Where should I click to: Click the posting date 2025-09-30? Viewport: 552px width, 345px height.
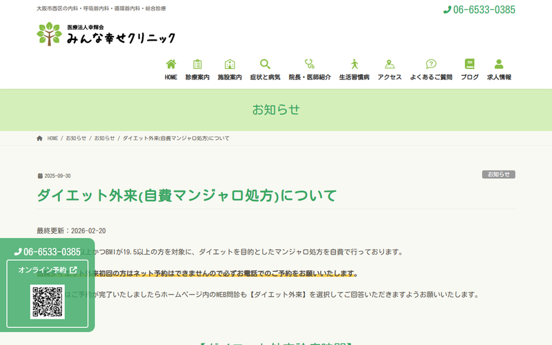[x=57, y=176]
